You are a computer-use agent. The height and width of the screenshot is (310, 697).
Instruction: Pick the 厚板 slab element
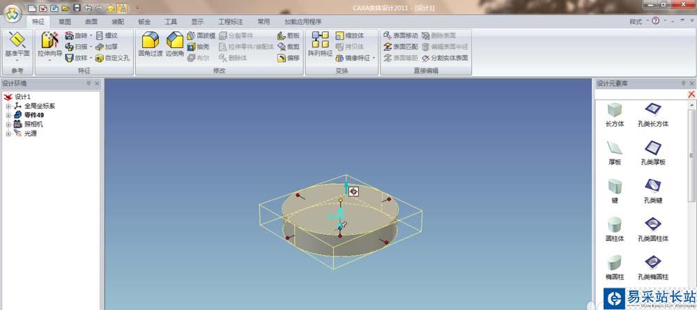pyautogui.click(x=615, y=153)
